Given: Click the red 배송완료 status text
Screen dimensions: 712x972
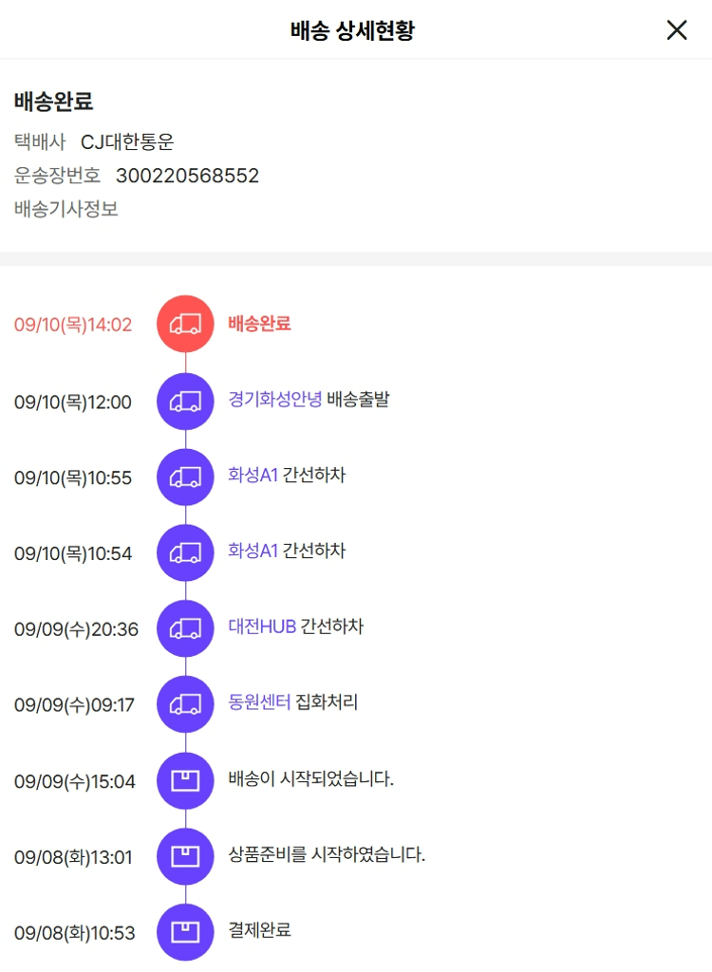Looking at the screenshot, I should [x=259, y=323].
